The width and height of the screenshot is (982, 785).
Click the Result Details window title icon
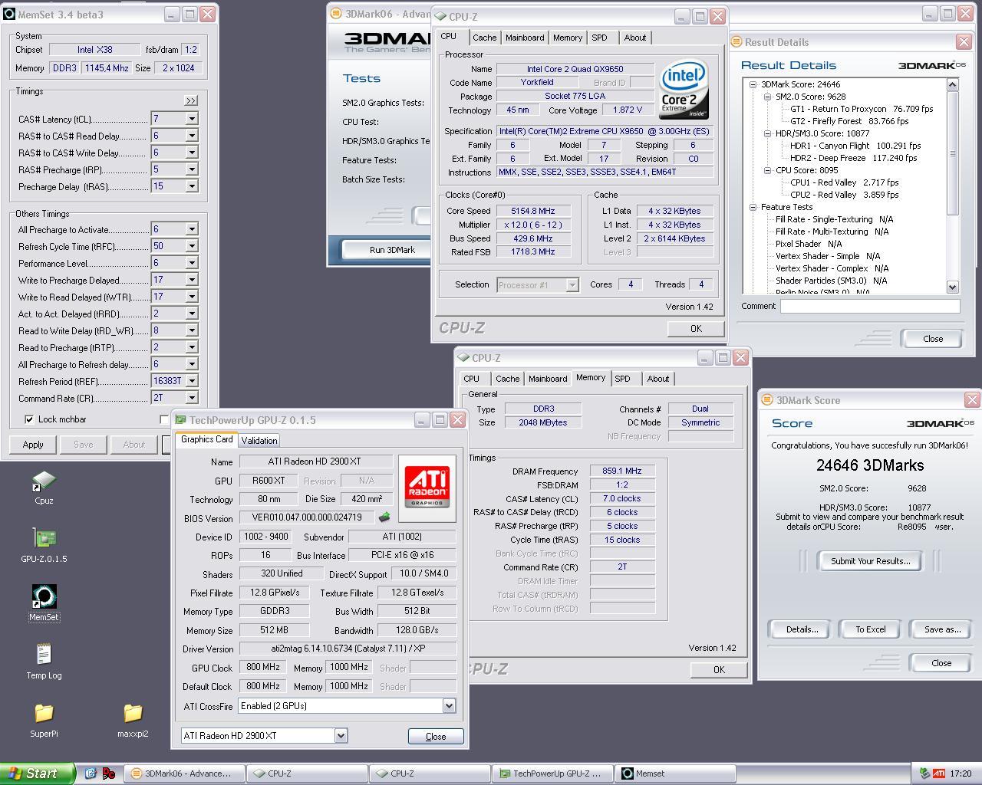click(x=736, y=42)
